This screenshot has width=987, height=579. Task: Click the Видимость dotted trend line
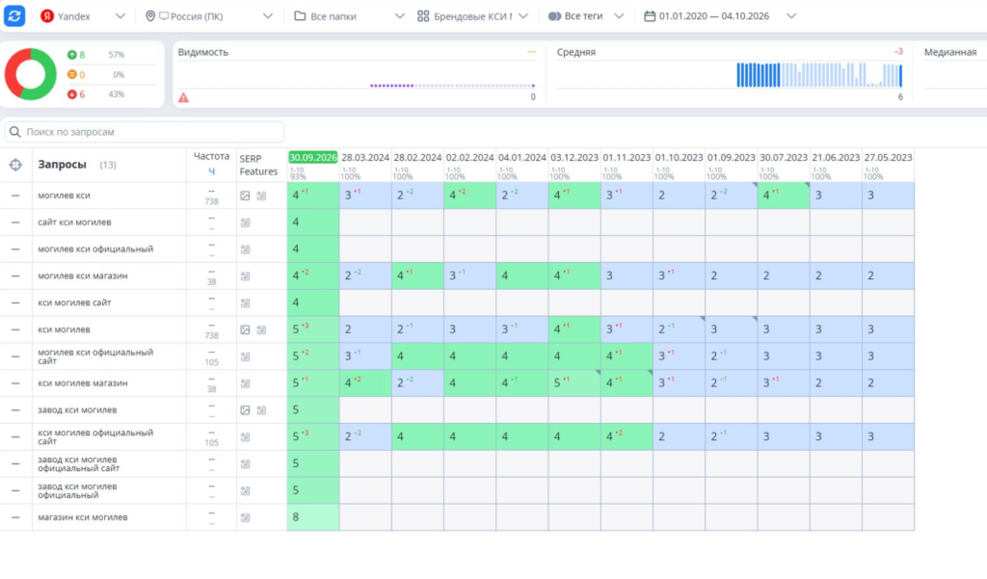point(452,86)
